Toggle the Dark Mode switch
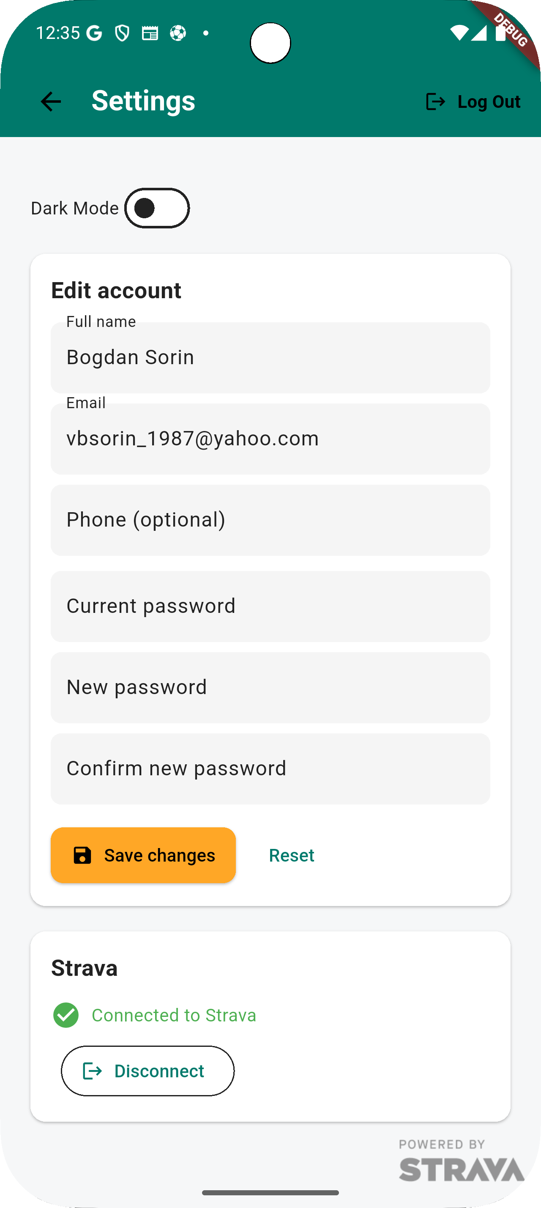The width and height of the screenshot is (541, 1208). coord(157,208)
